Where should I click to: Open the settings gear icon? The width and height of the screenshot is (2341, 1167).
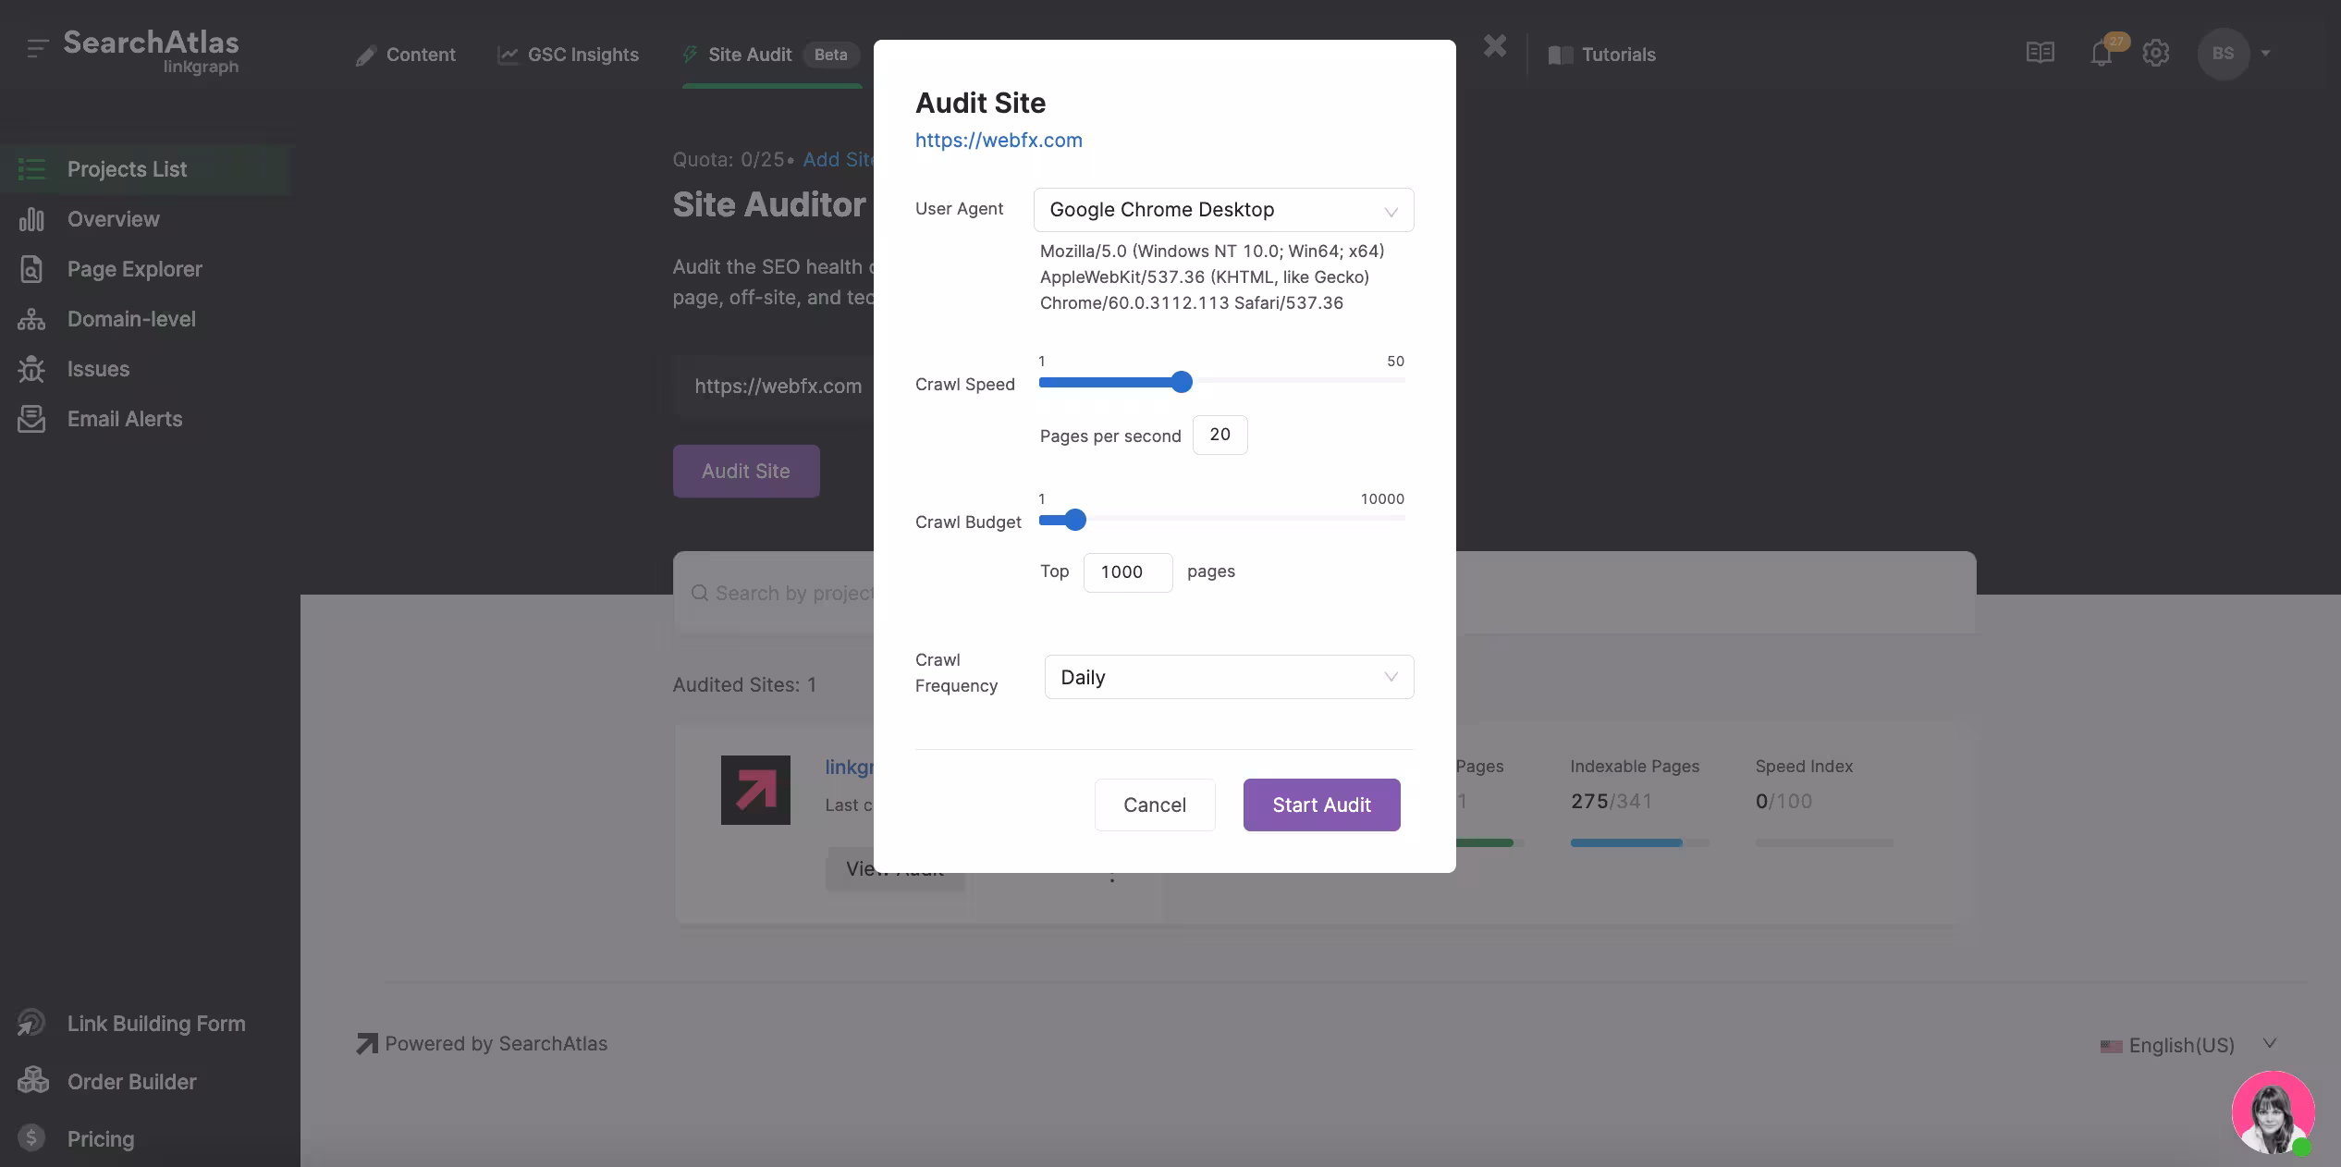click(x=2156, y=53)
